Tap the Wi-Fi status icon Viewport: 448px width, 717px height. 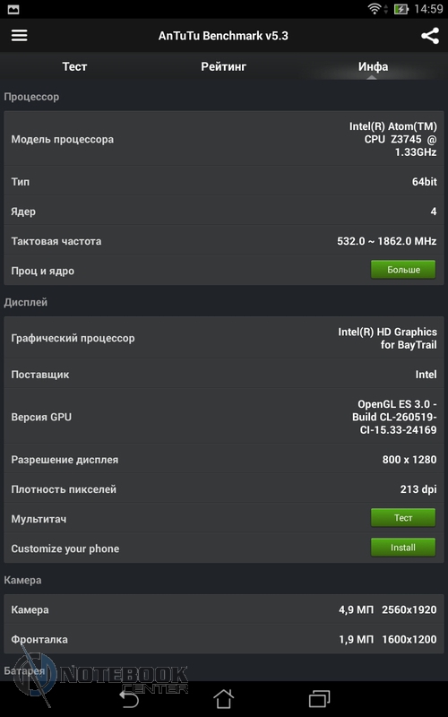[x=375, y=9]
